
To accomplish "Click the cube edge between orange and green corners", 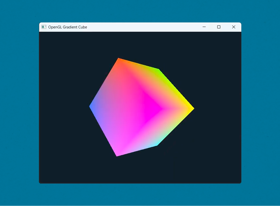I will pyautogui.click(x=138, y=64).
